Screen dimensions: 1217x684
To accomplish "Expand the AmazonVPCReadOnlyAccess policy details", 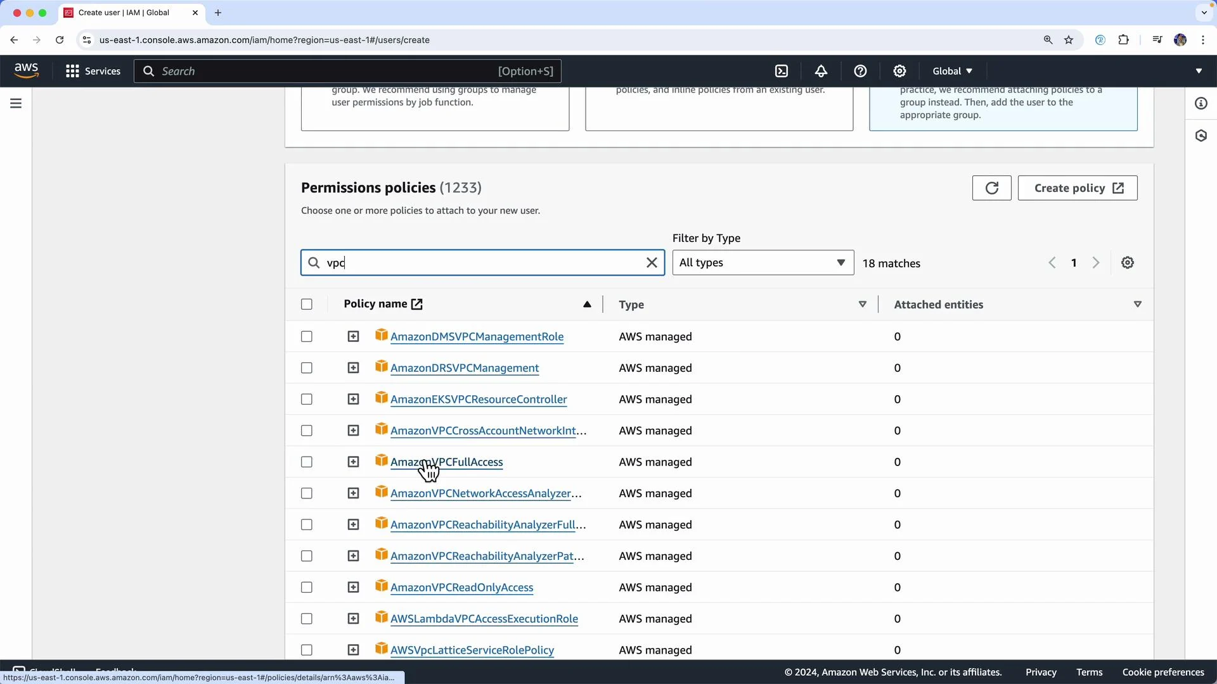I will 354,588.
